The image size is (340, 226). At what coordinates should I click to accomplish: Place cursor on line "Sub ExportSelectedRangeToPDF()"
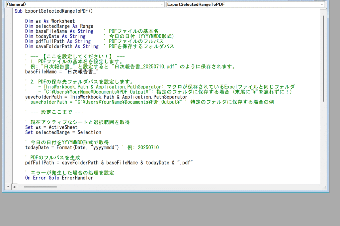tap(53, 11)
